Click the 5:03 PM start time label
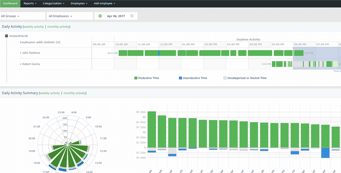Viewport: 341px width, 173px height. click(x=266, y=64)
